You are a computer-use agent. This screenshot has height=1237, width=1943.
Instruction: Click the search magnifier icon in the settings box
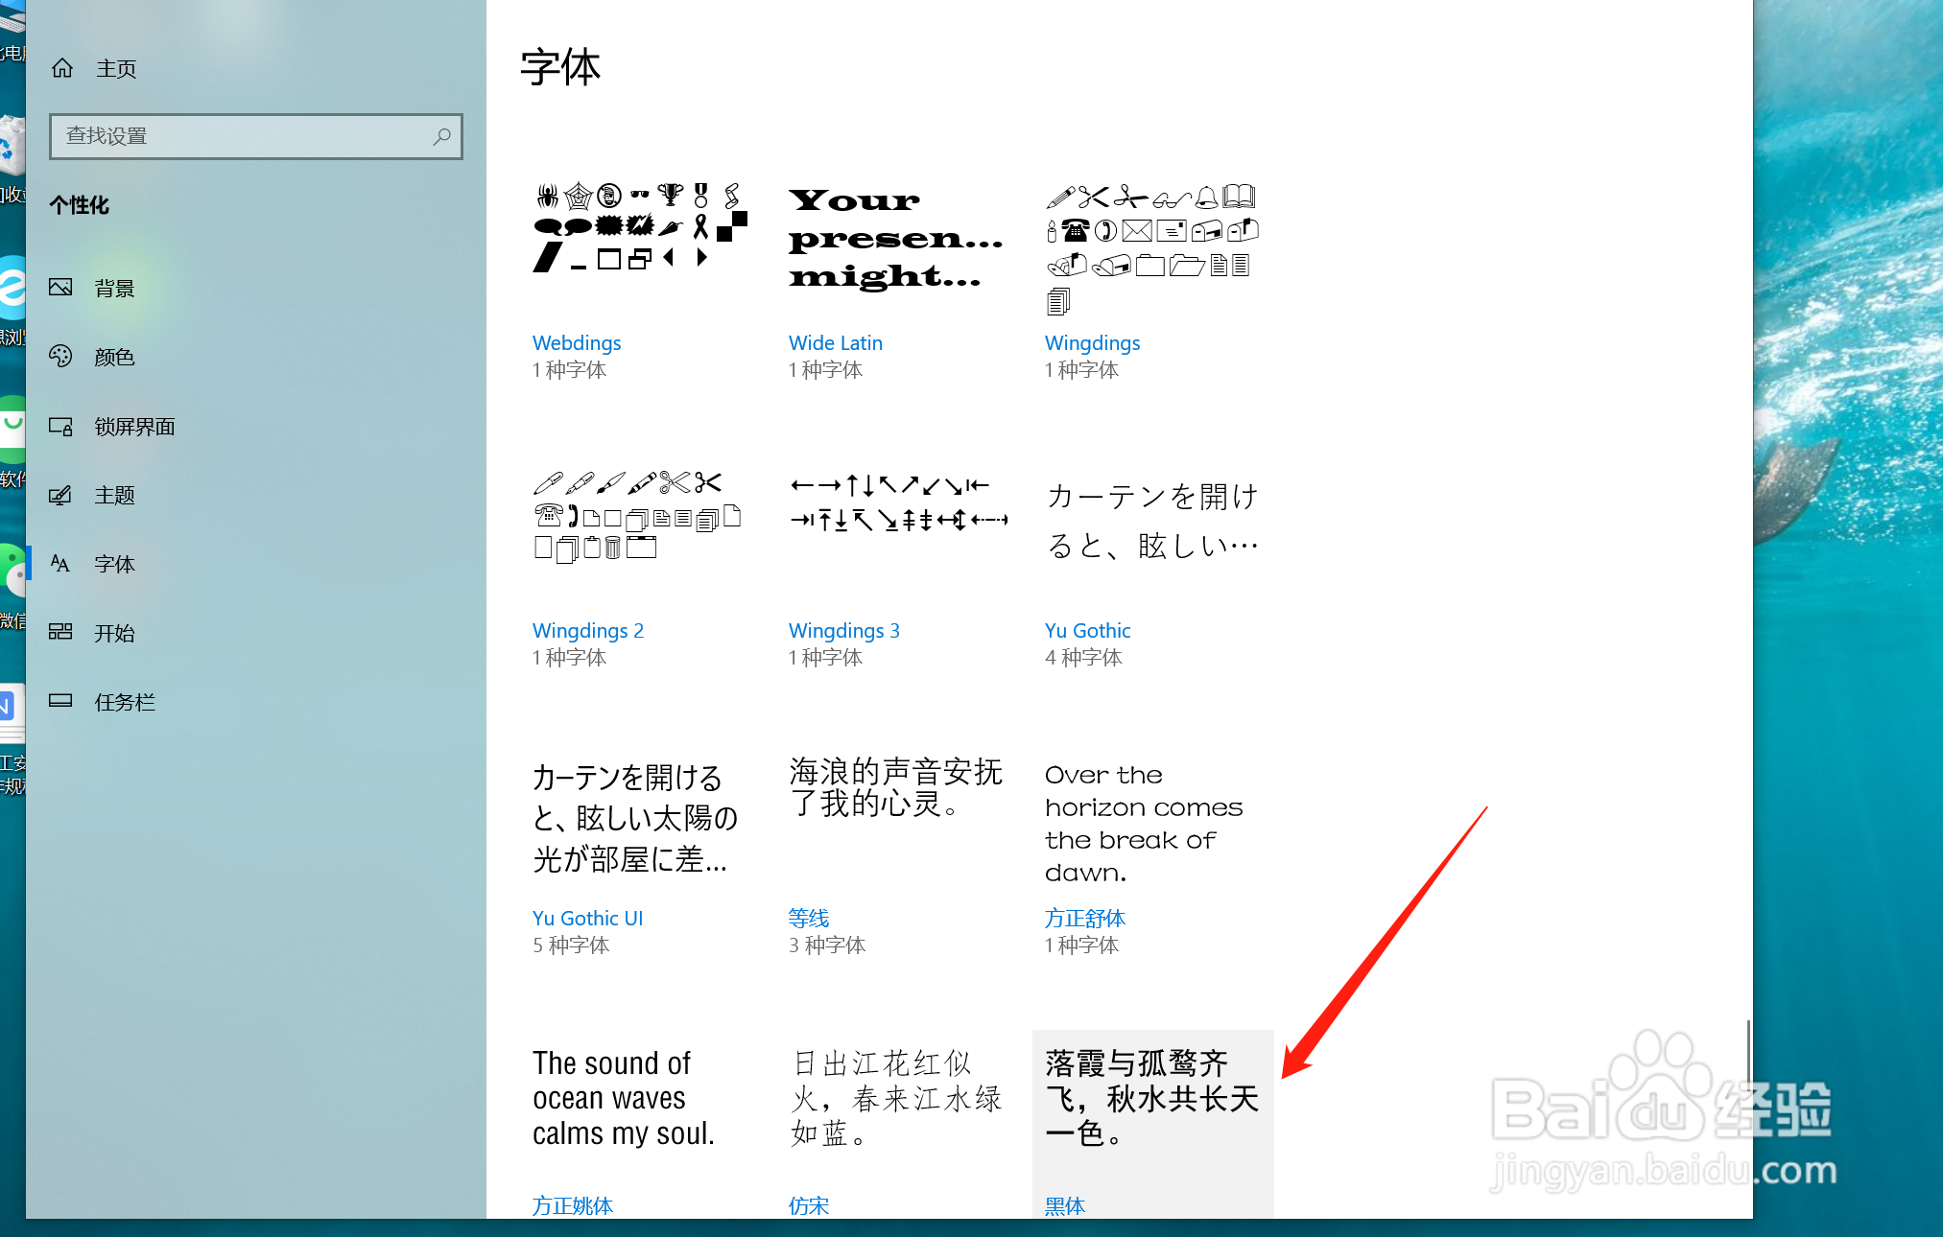441,136
